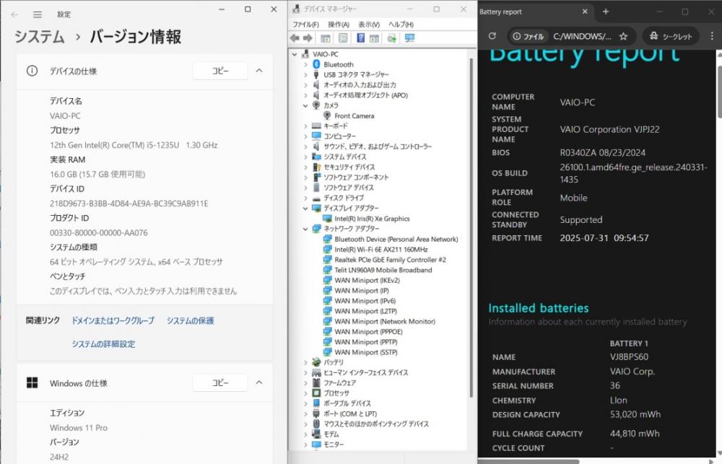Collapse the カメラ category

pyautogui.click(x=305, y=105)
